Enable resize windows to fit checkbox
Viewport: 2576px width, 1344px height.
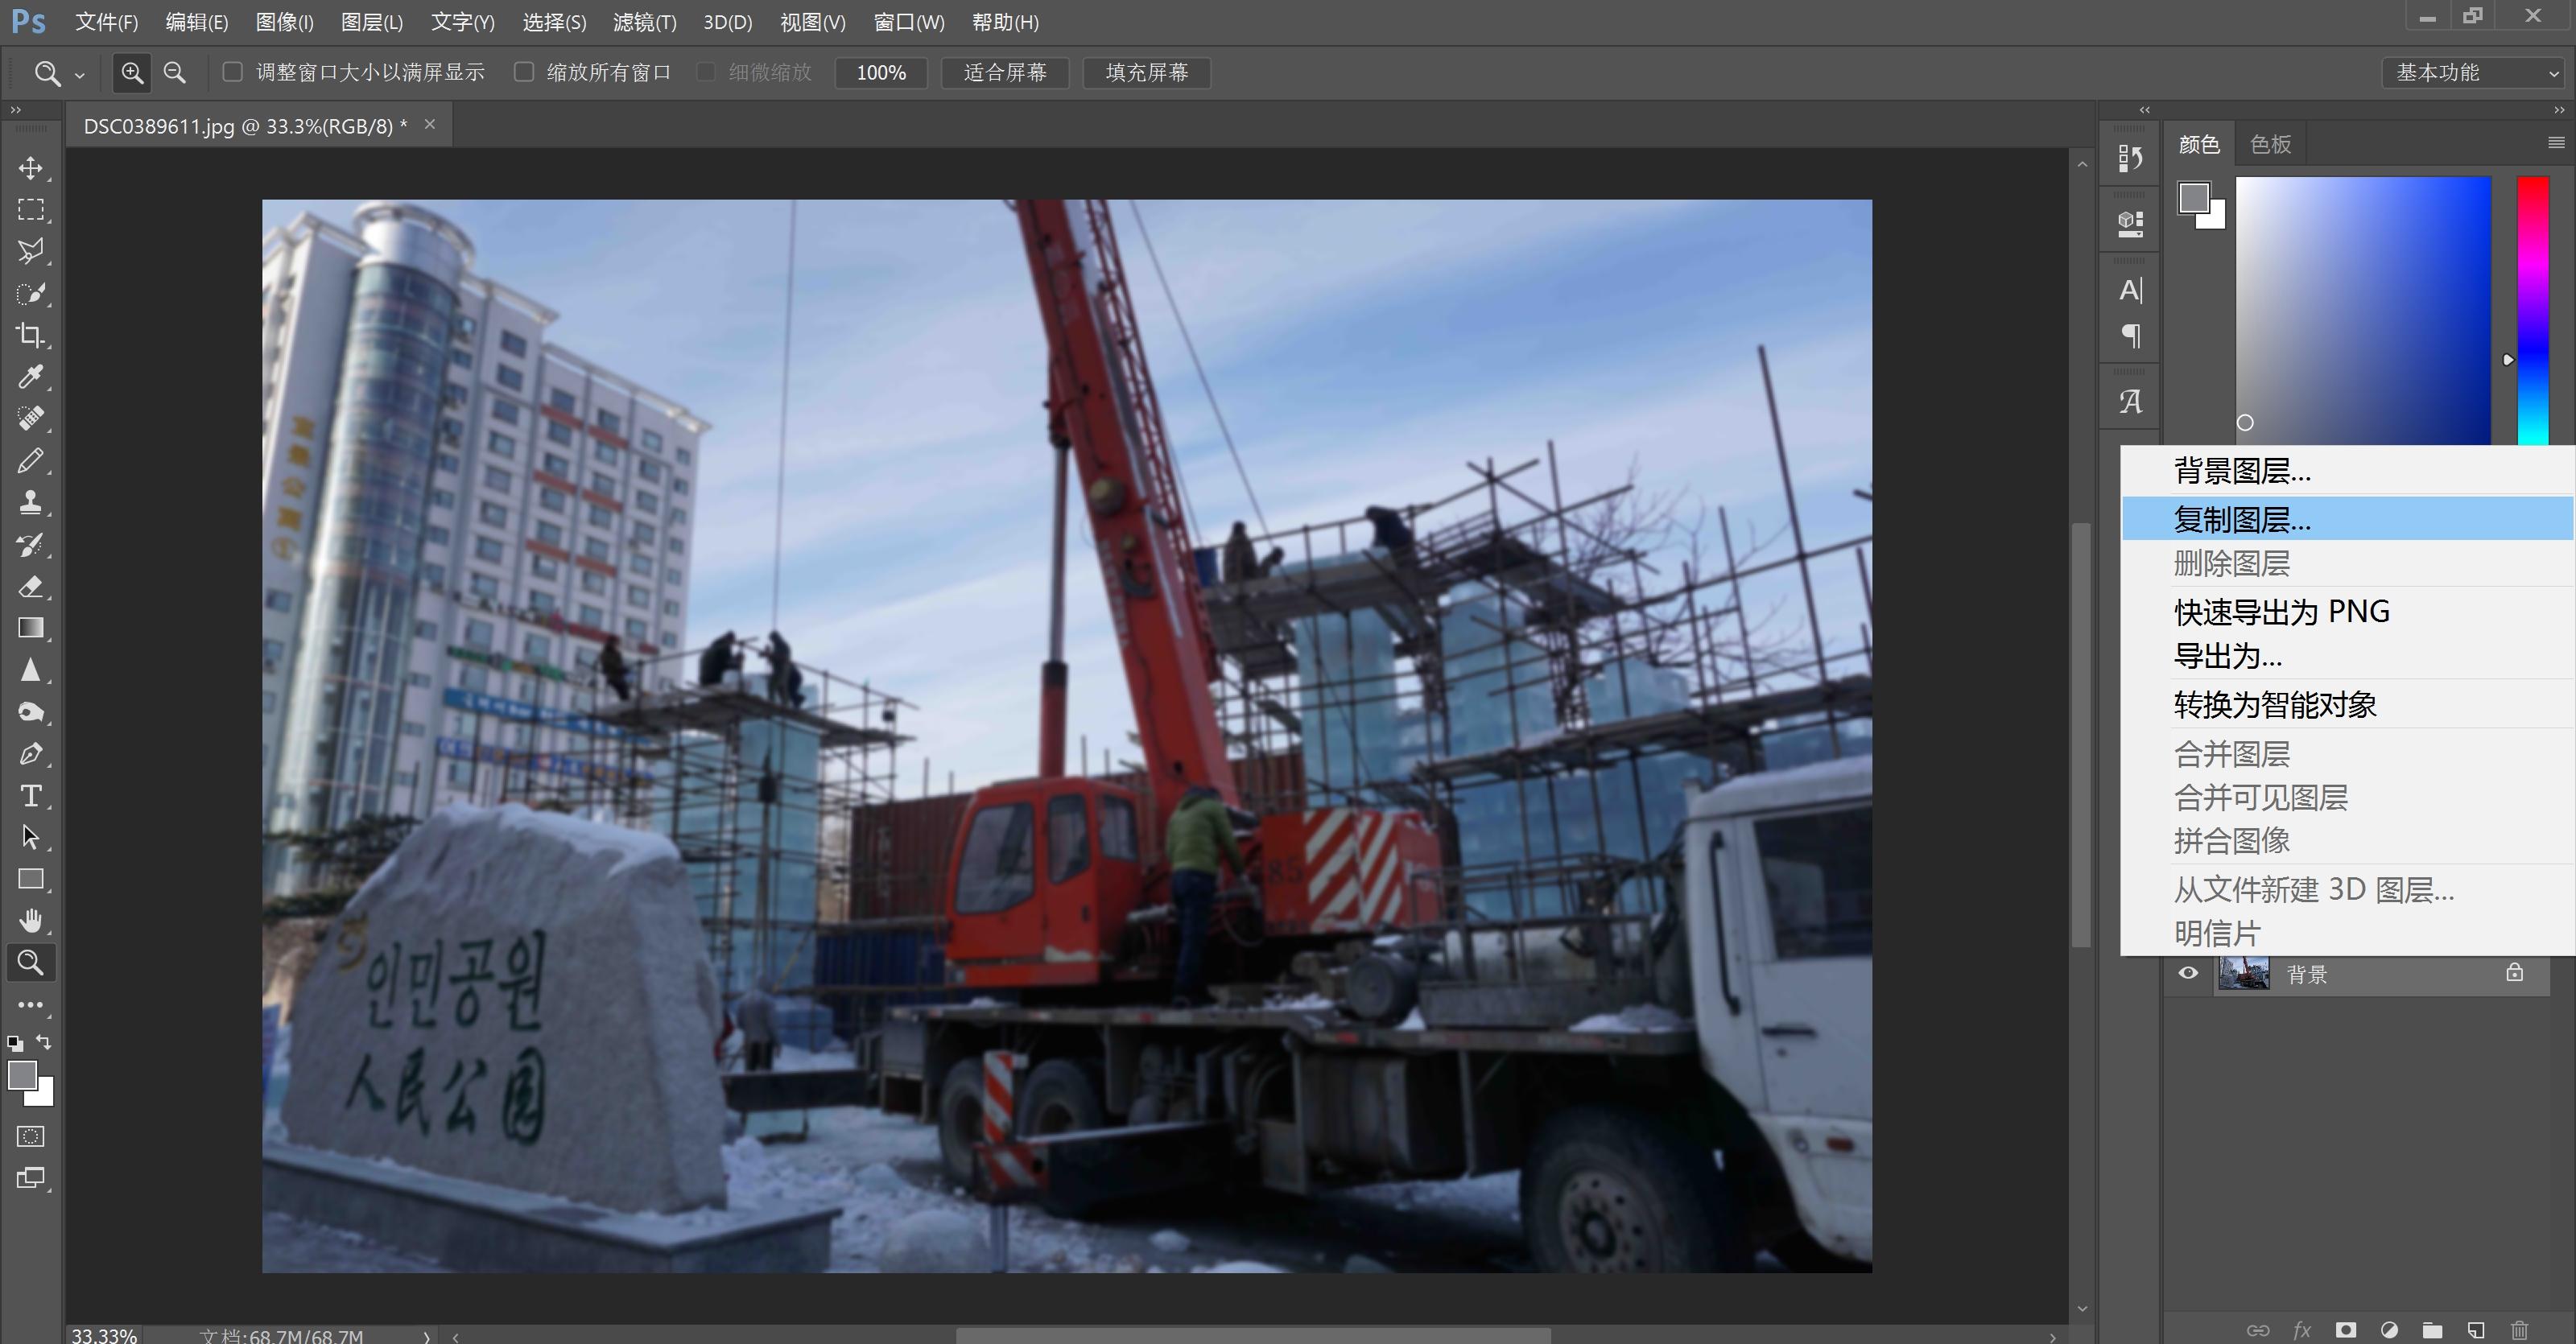coord(232,72)
